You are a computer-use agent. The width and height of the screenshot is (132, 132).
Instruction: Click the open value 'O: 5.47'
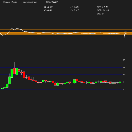[x=48, y=7]
